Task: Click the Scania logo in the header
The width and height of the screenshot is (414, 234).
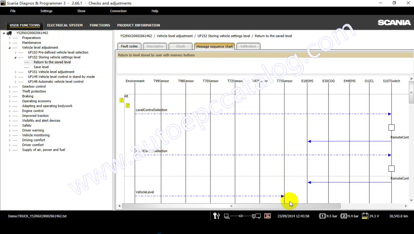Action: [x=394, y=23]
